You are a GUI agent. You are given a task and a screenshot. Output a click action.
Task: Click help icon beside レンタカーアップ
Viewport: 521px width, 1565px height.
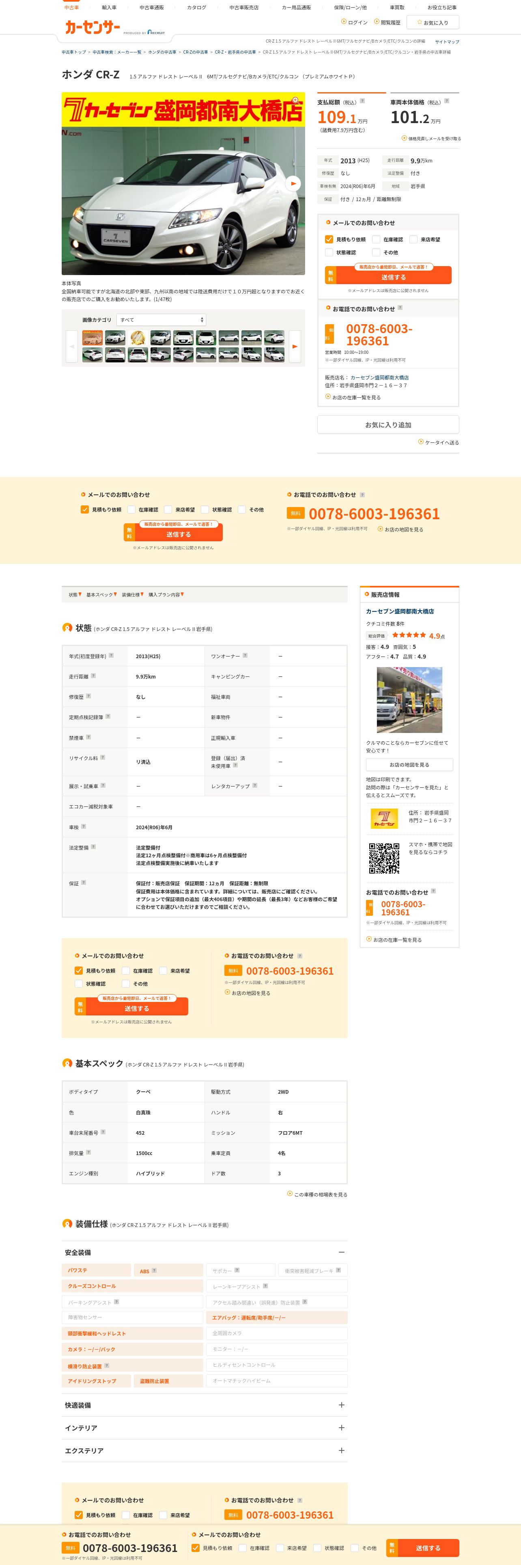click(255, 785)
